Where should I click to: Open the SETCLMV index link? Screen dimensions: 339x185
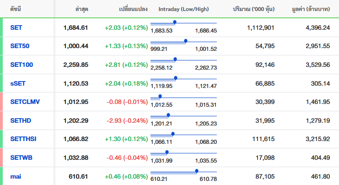[x=25, y=102]
